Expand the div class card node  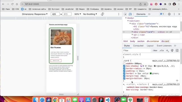pos(132,32)
